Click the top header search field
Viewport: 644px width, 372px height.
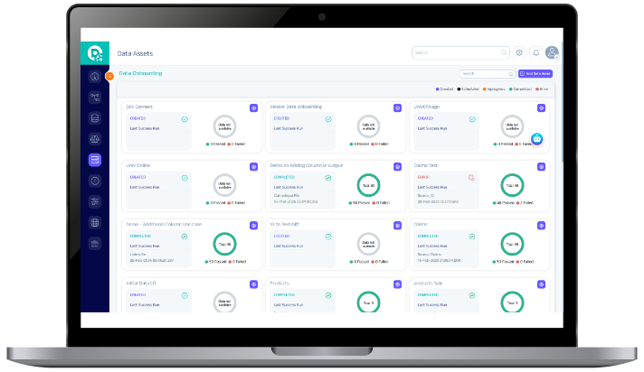click(459, 53)
